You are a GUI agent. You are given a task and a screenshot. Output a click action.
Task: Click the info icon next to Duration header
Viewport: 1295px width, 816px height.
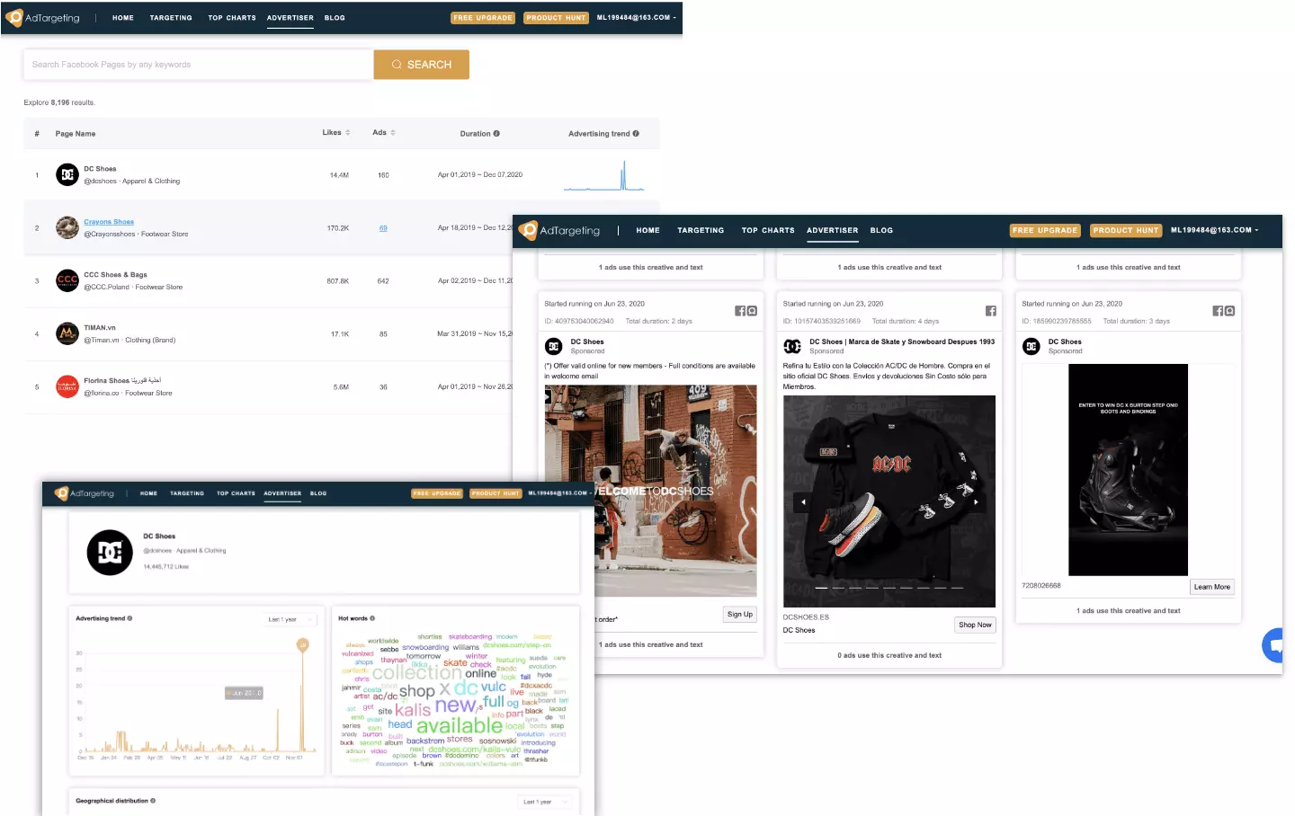point(496,132)
